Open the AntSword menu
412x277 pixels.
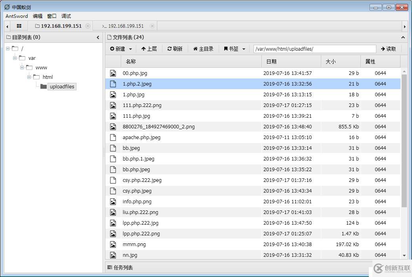(x=17, y=16)
